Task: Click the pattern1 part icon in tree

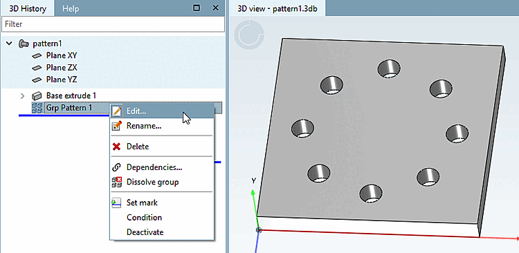Action: pos(24,44)
